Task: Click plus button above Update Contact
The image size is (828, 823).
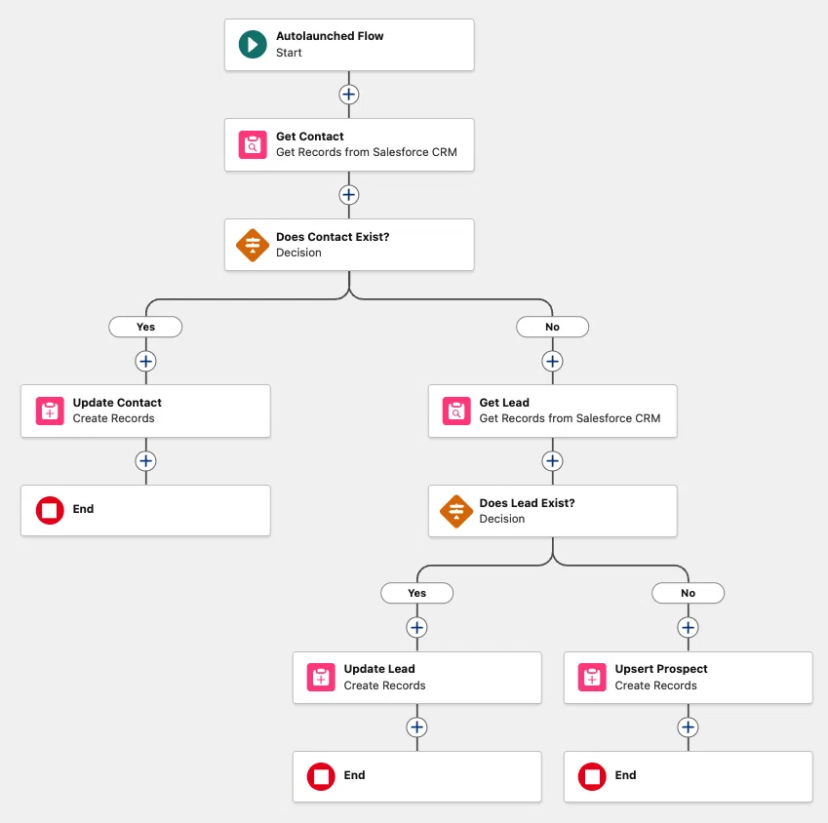Action: [x=145, y=362]
